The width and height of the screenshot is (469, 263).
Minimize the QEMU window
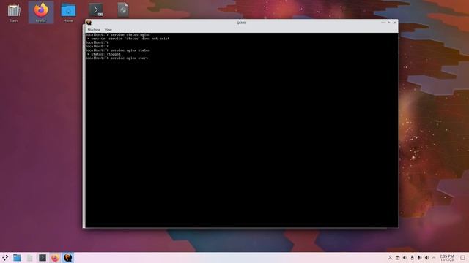tap(383, 23)
